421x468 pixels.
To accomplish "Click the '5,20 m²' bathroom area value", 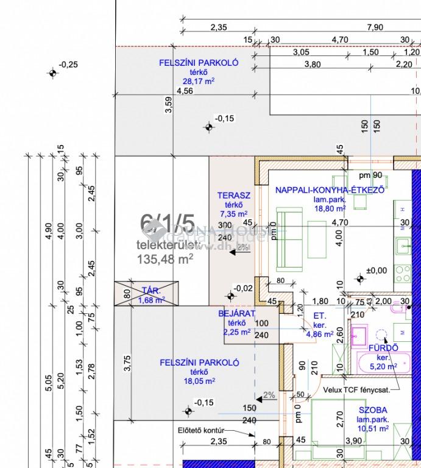I will pos(383,366).
